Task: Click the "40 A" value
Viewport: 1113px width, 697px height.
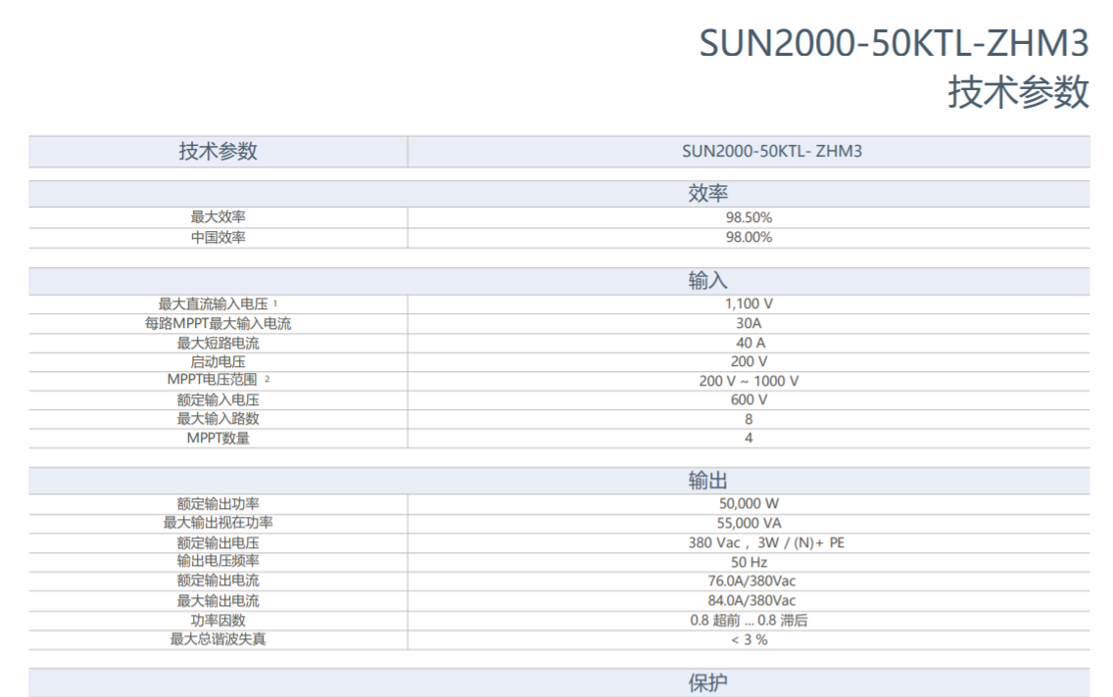Action: [750, 344]
